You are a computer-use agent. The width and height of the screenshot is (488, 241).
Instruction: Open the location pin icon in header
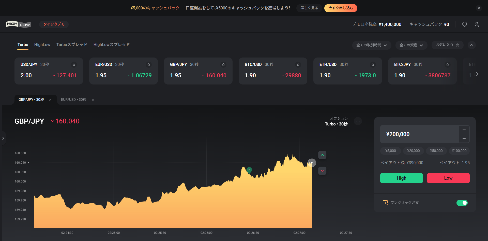tap(464, 24)
